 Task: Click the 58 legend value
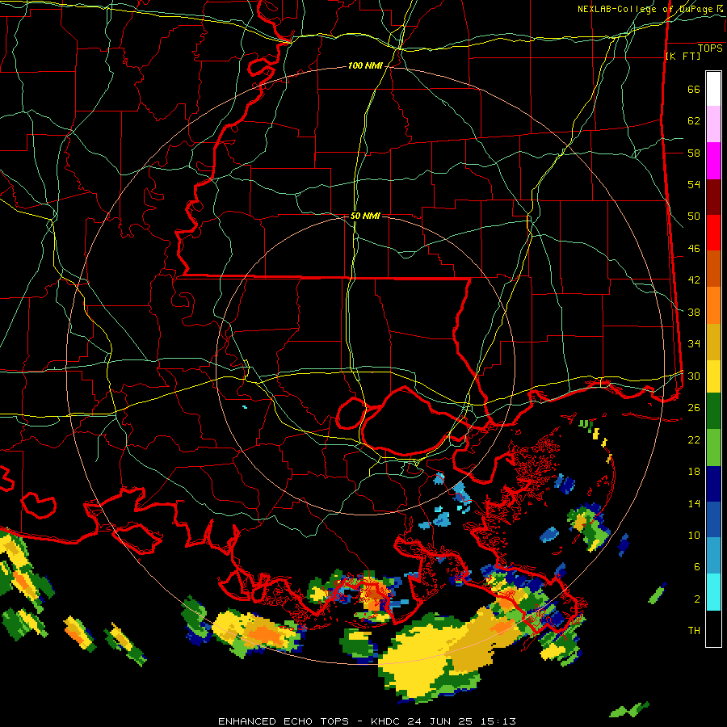tap(694, 153)
